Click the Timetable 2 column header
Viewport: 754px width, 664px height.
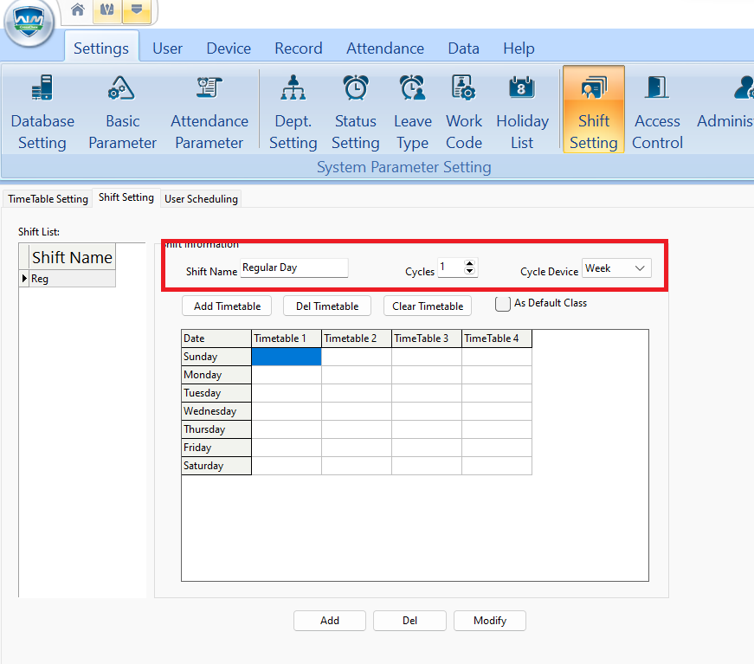click(x=357, y=338)
